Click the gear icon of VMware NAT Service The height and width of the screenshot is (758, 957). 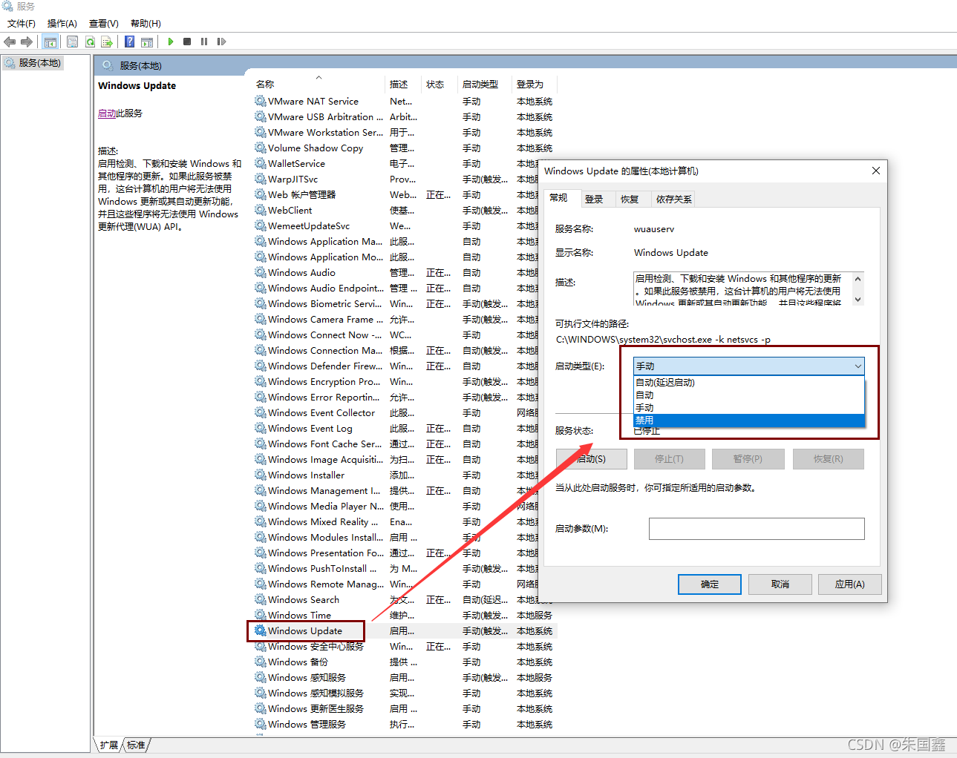(x=260, y=101)
